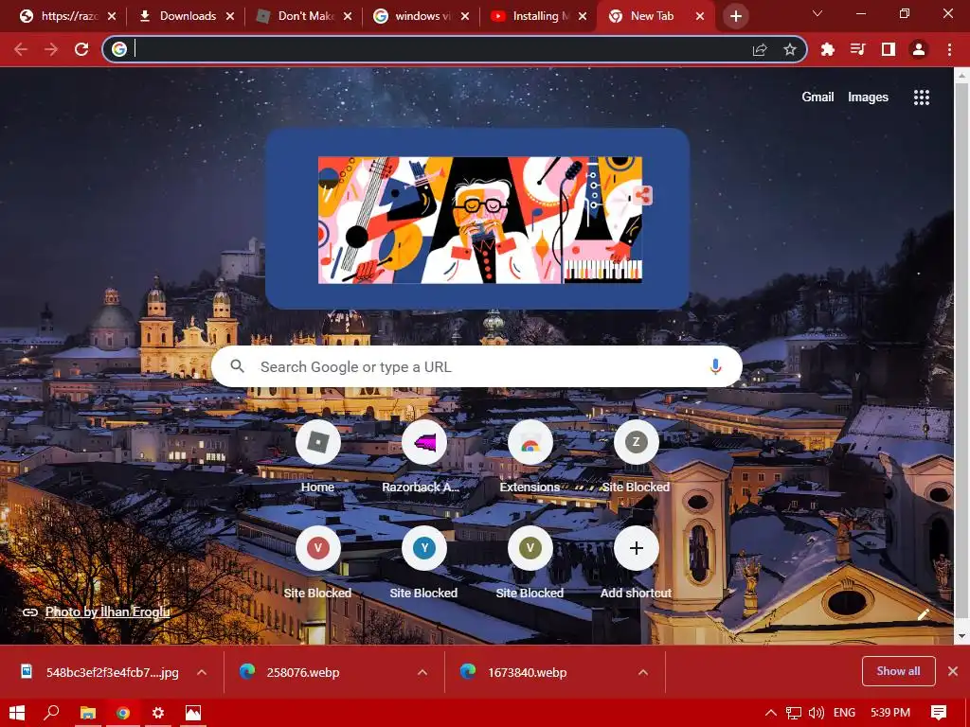Click the 5:39 PM clock
970x727 pixels.
pos(890,713)
